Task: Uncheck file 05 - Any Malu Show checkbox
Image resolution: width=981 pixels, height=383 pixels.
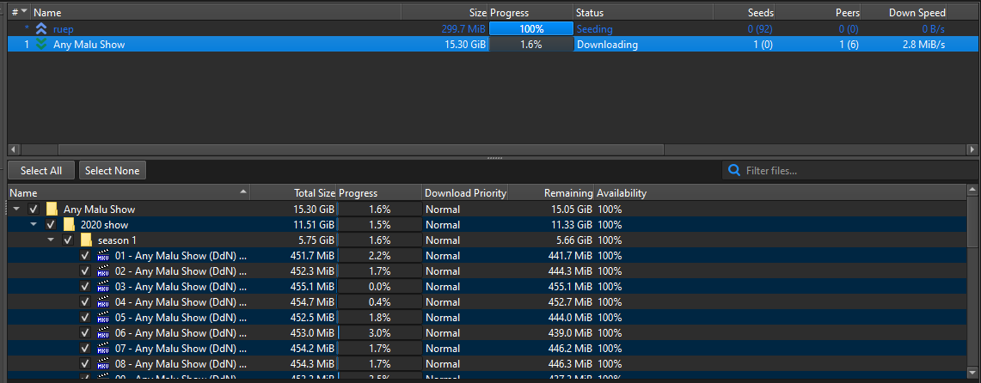Action: pyautogui.click(x=86, y=318)
